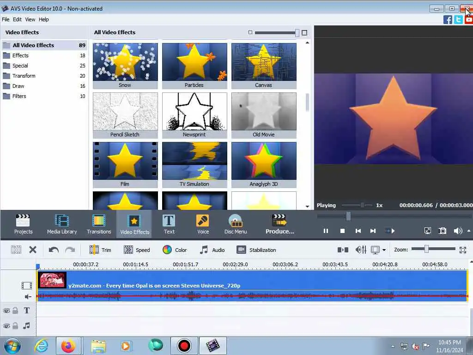The width and height of the screenshot is (473, 355).
Task: Open the View menu
Action: coord(30,19)
